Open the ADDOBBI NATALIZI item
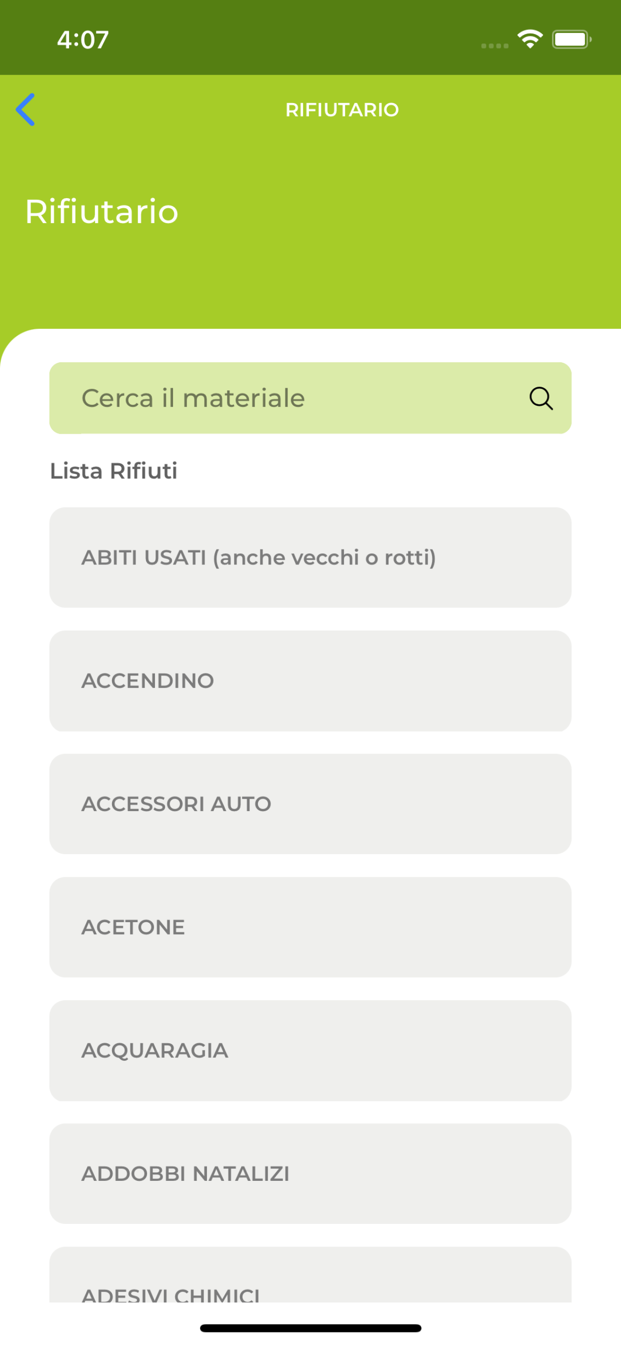 [310, 1173]
